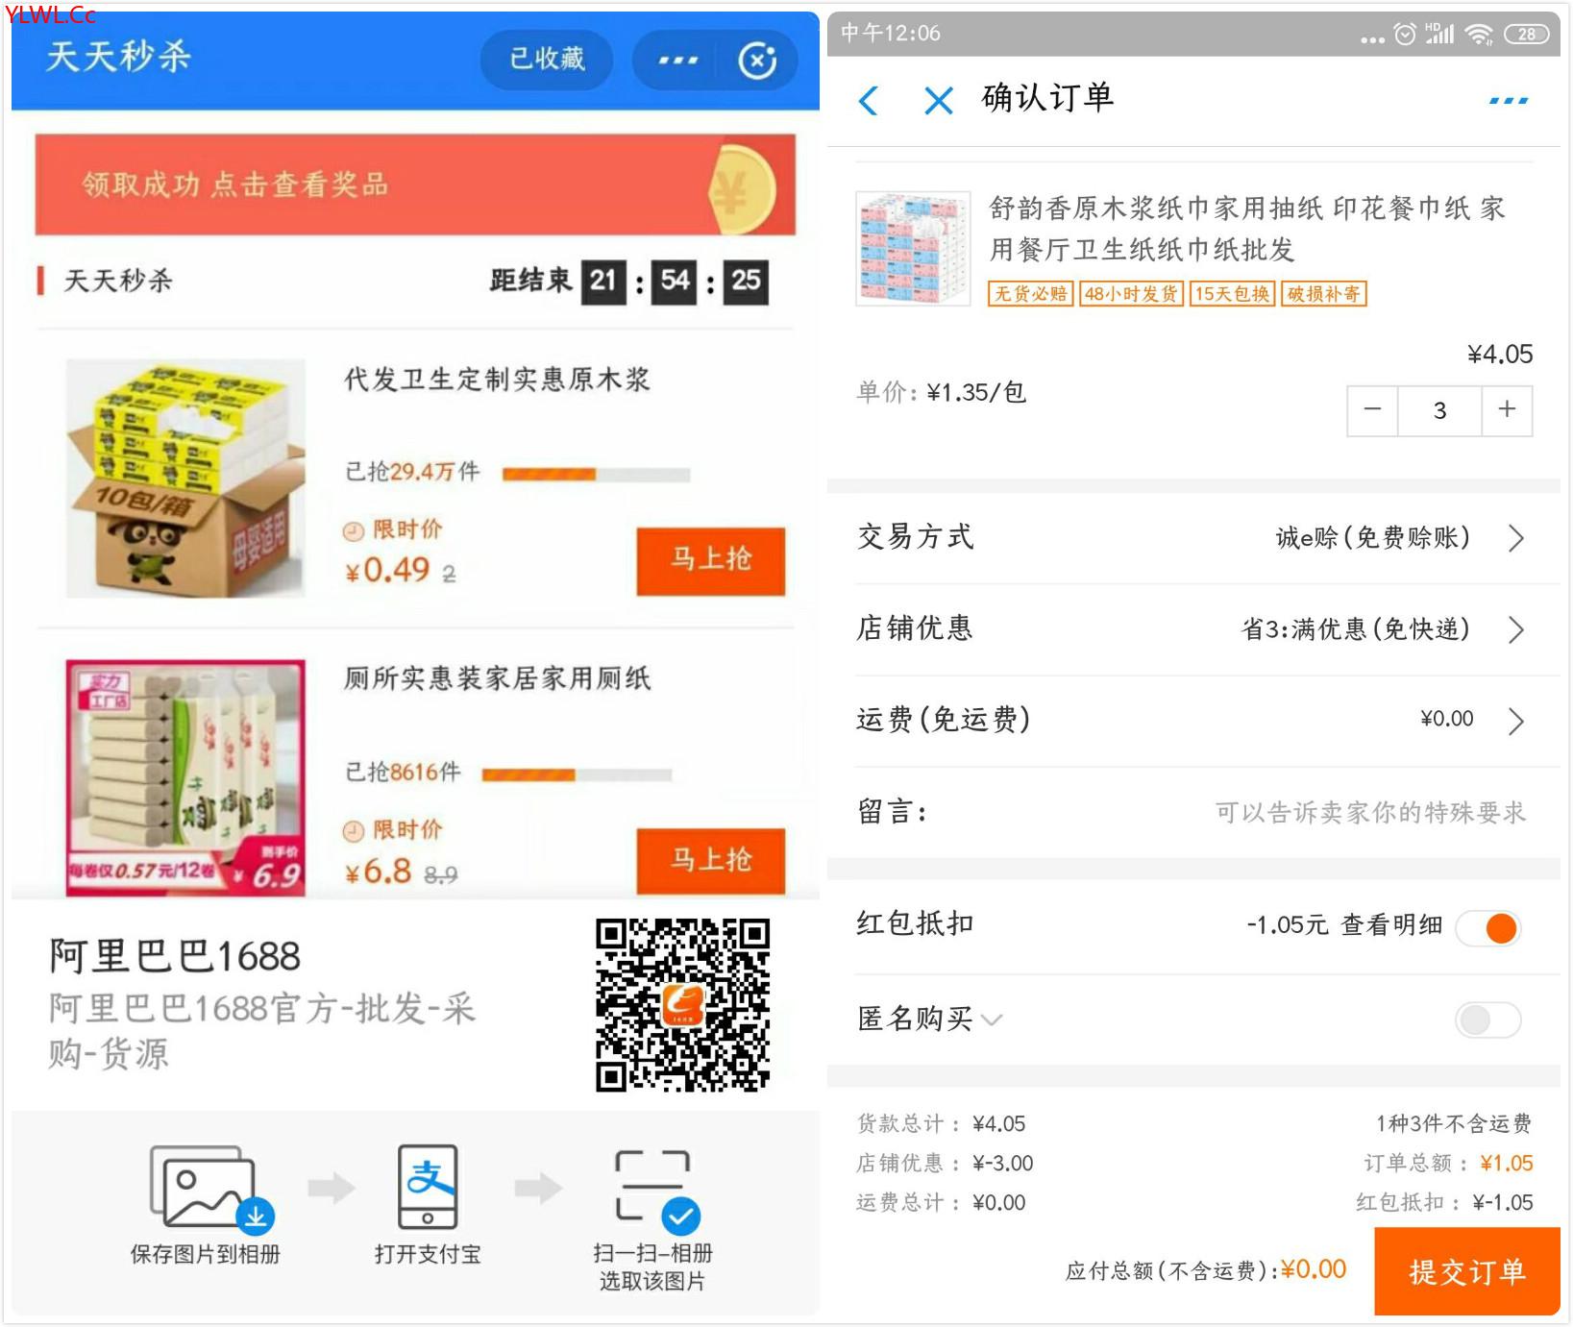Click the 打开支付宝 Alipay phone icon
The width and height of the screenshot is (1573, 1327).
tap(428, 1187)
